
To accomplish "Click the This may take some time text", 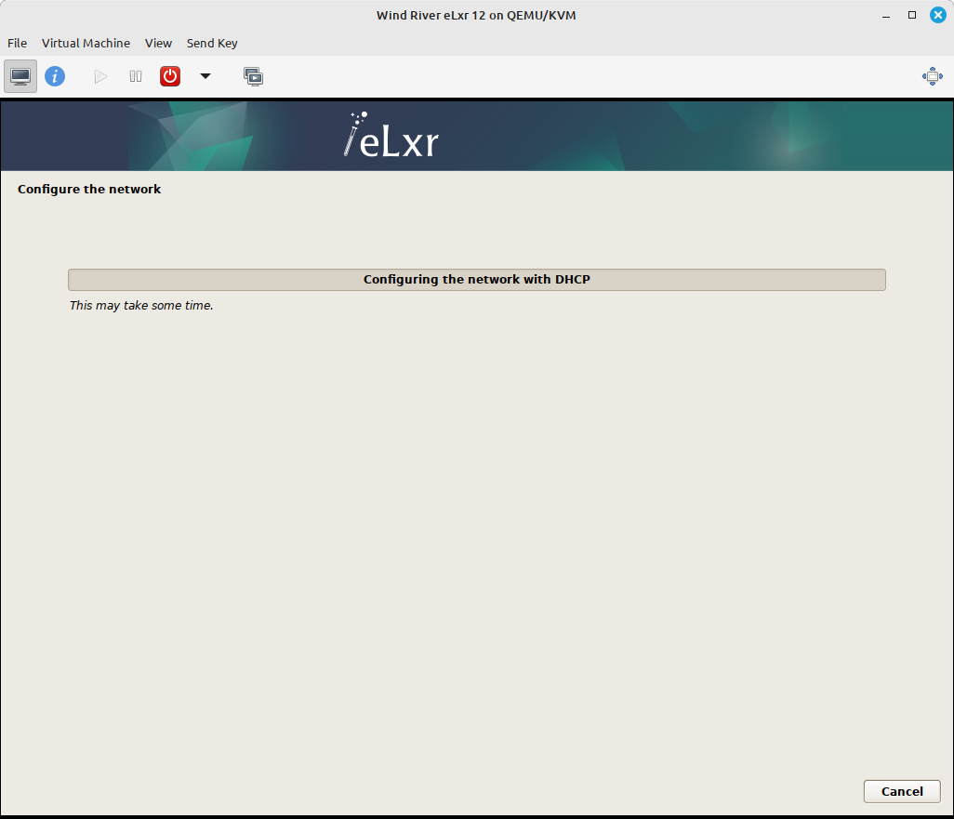I will point(140,305).
